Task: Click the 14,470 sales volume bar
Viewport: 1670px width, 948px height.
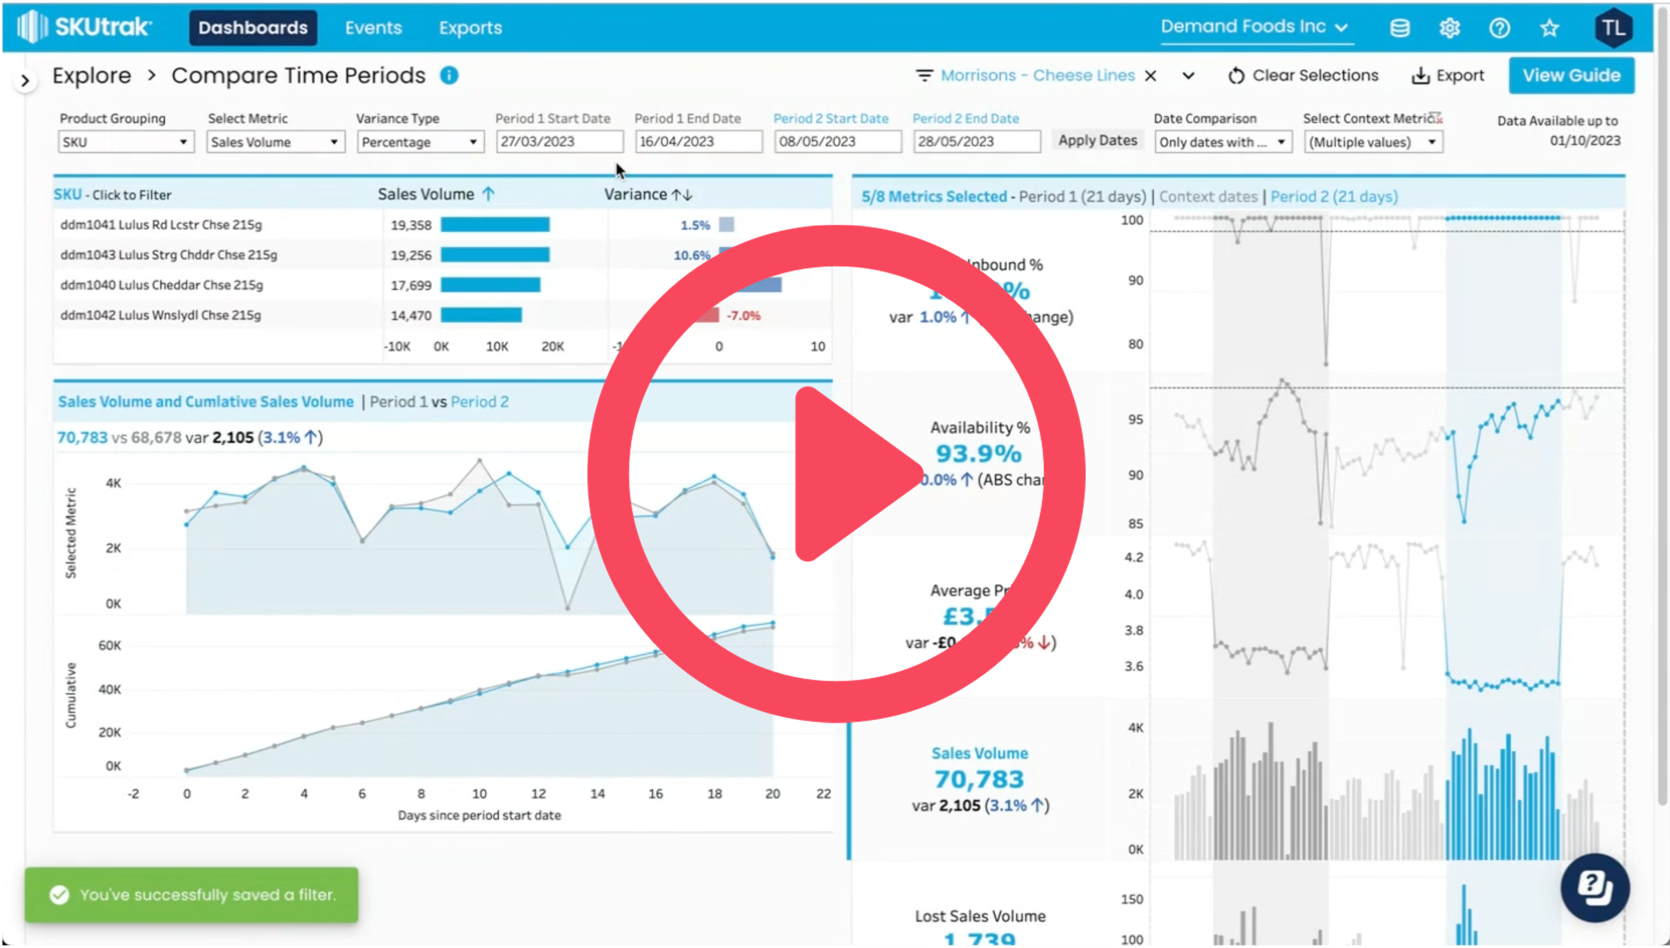Action: (x=481, y=315)
